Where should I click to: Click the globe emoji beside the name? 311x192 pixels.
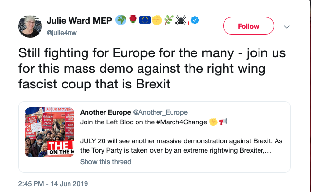[121, 20]
